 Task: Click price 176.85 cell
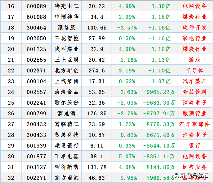click(97, 114)
